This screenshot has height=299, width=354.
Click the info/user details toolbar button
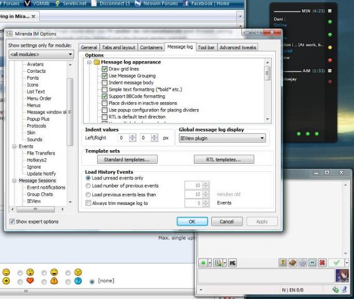click(x=218, y=263)
